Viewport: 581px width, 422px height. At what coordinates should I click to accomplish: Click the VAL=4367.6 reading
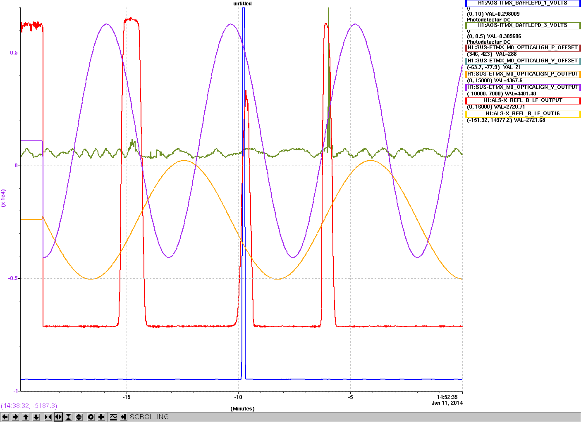point(508,81)
